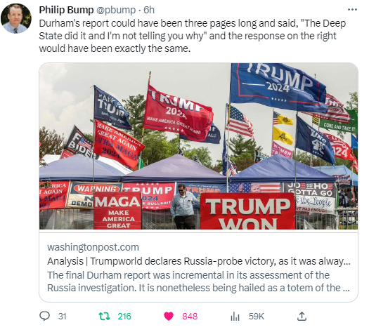This screenshot has height=332, width=369.
Task: Open the 6h timestamp permalink
Action: (x=149, y=10)
